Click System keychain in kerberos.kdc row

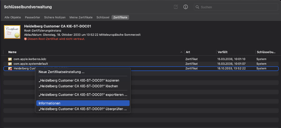(261, 59)
